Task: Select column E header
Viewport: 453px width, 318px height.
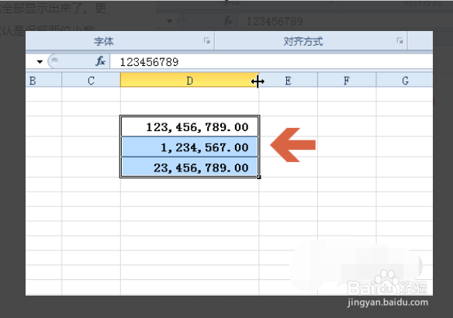Action: tap(288, 81)
